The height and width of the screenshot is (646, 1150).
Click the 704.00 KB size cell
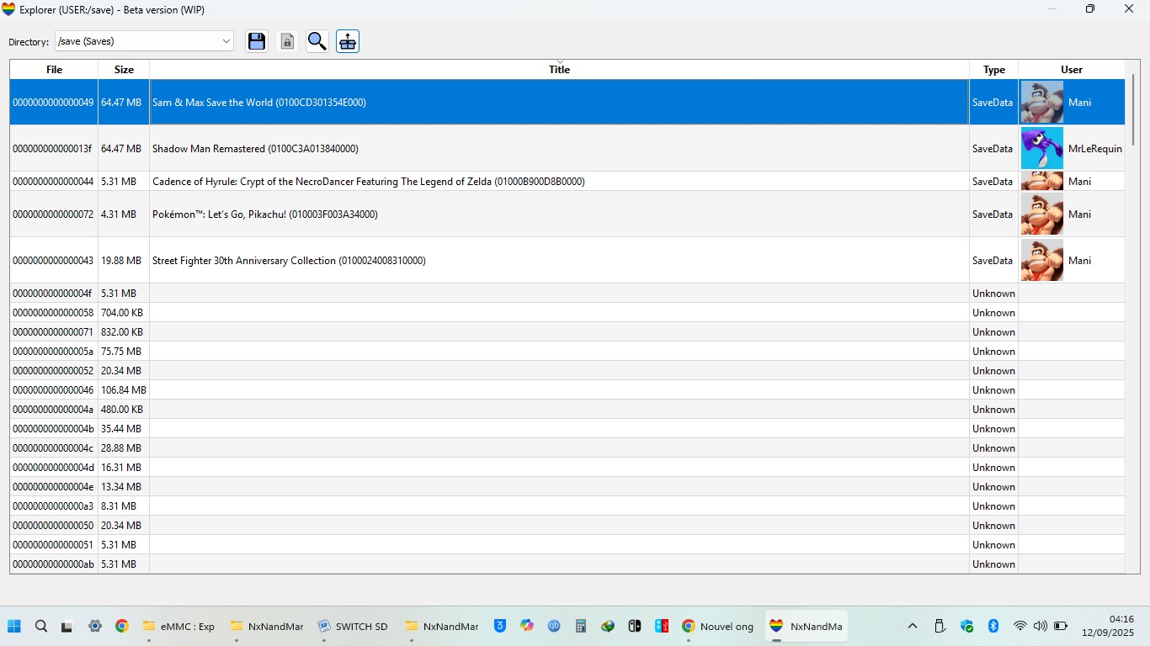[124, 313]
